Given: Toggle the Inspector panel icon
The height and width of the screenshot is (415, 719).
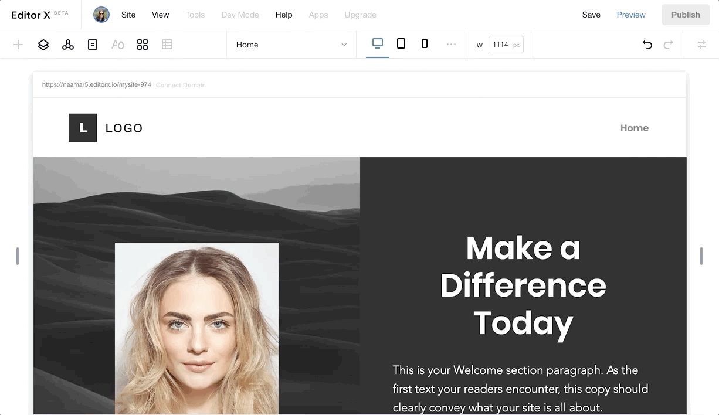Looking at the screenshot, I should pyautogui.click(x=702, y=45).
